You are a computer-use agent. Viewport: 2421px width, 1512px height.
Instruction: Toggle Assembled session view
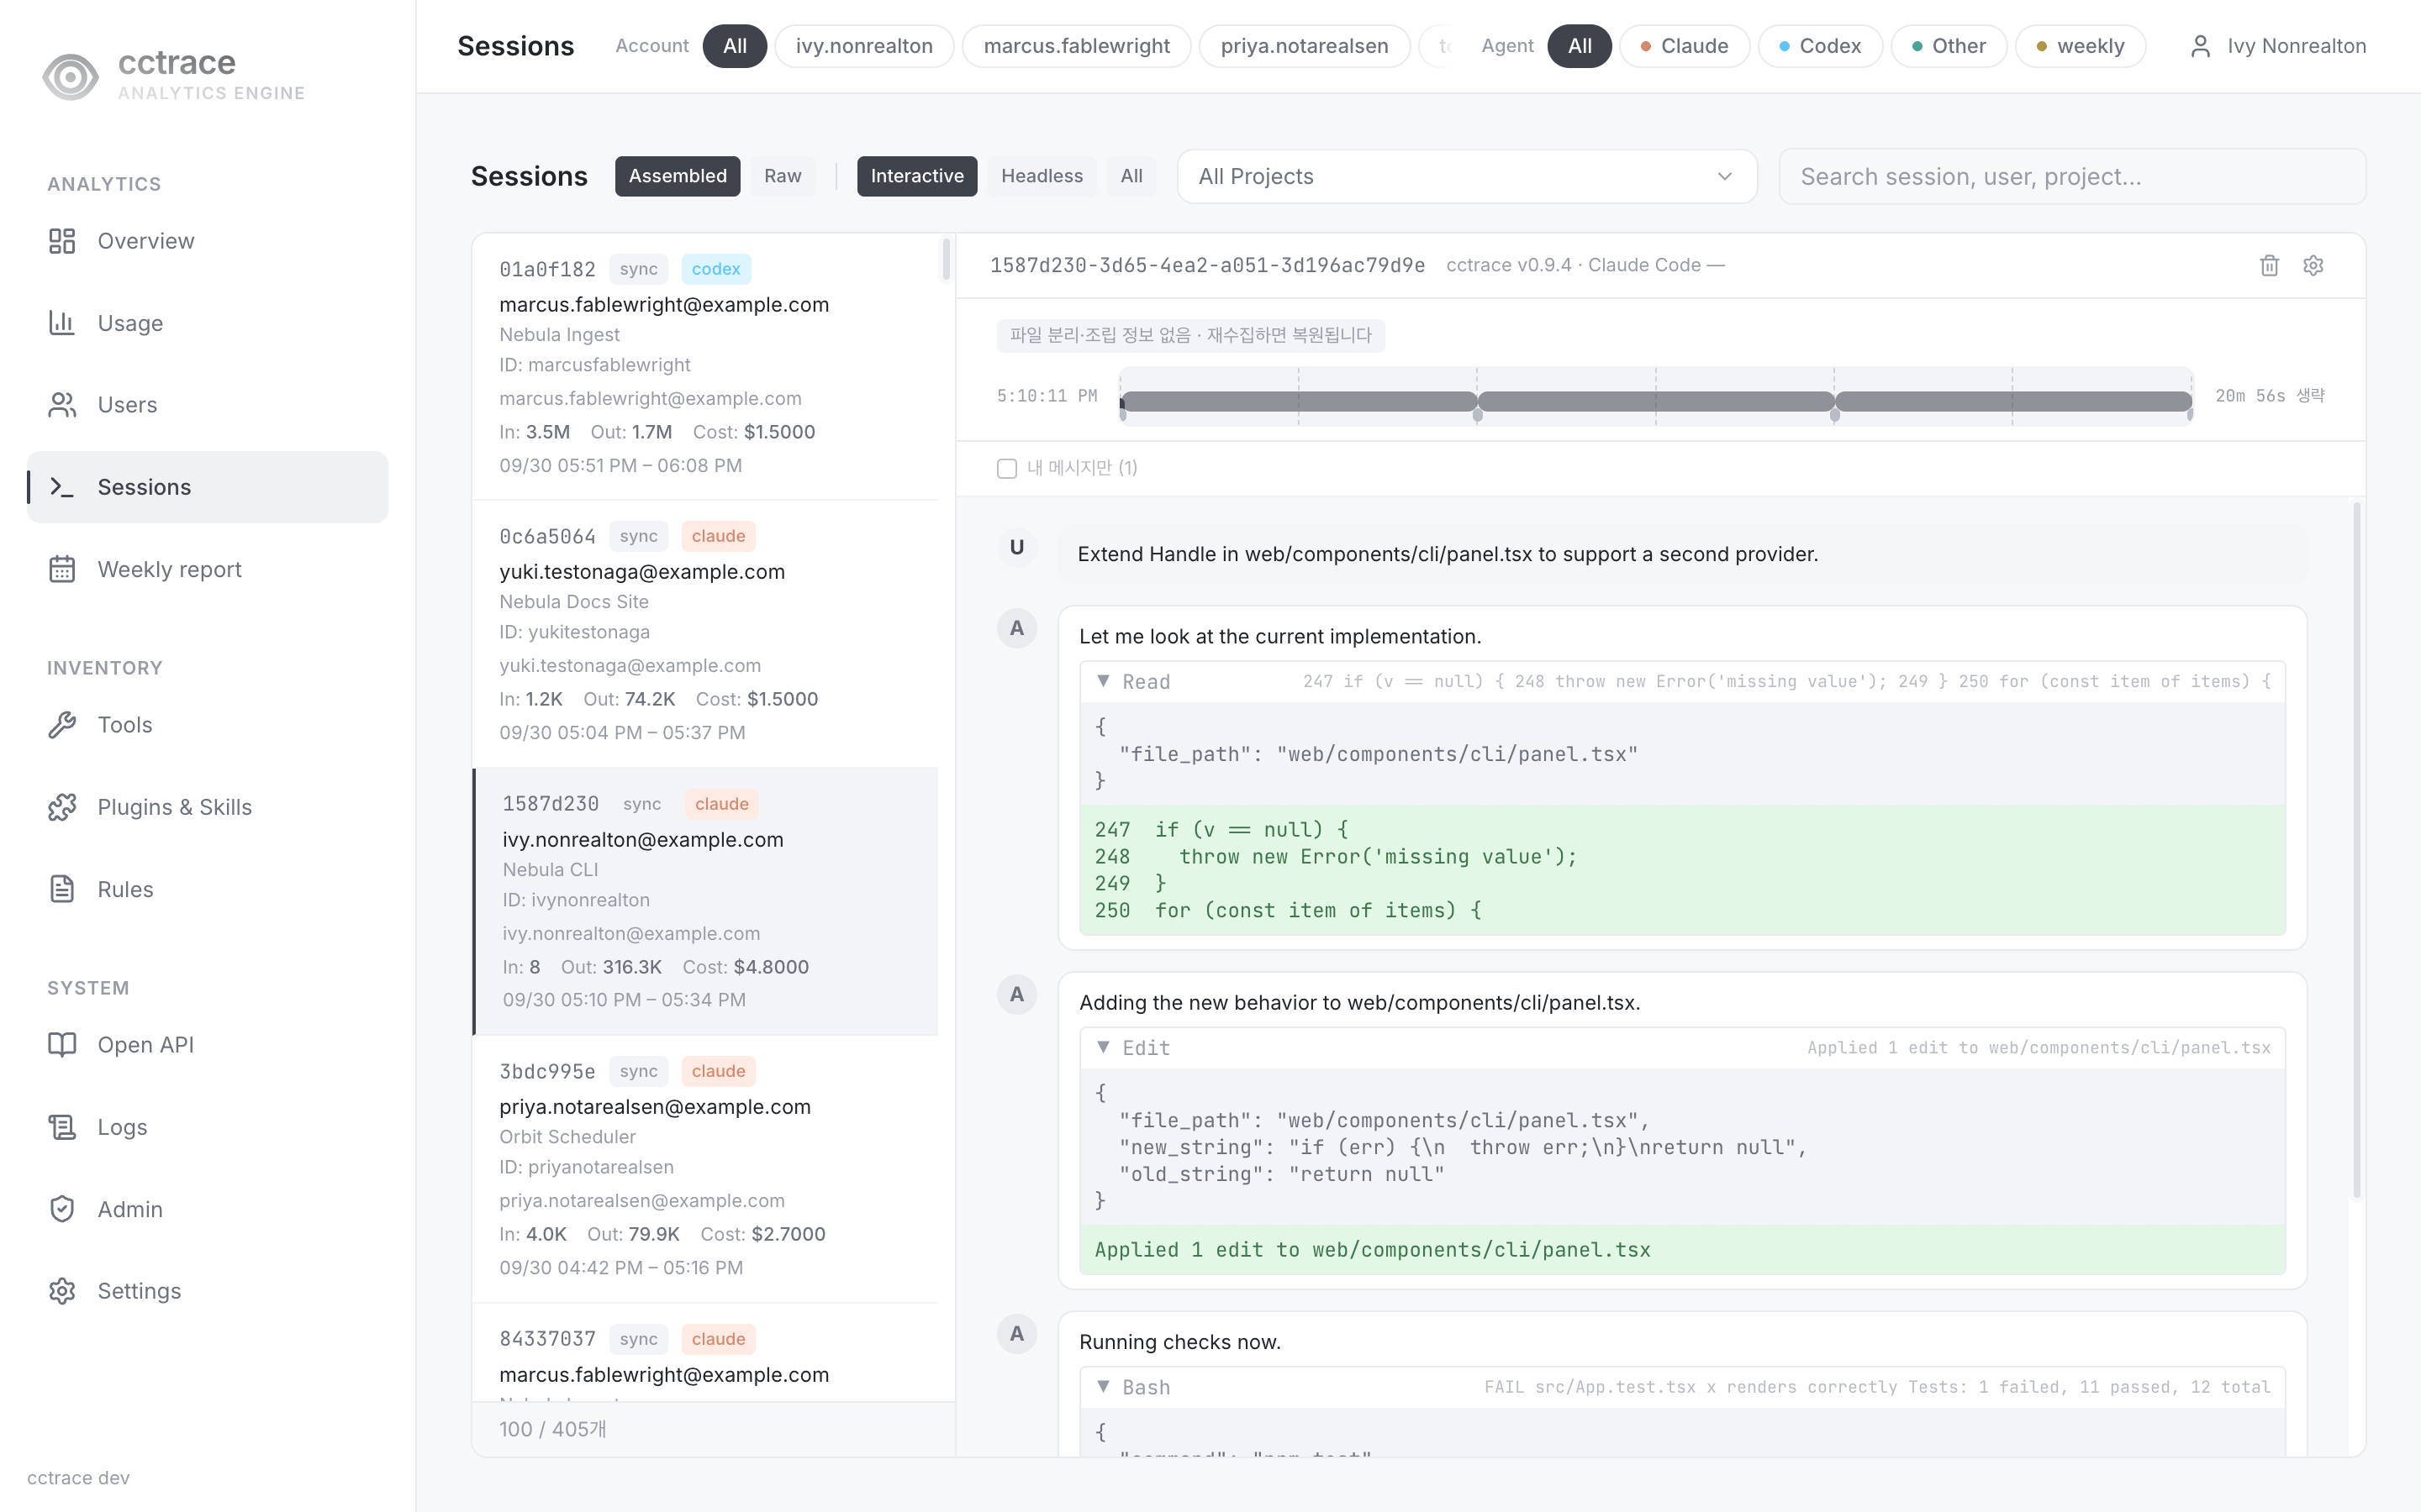678,176
